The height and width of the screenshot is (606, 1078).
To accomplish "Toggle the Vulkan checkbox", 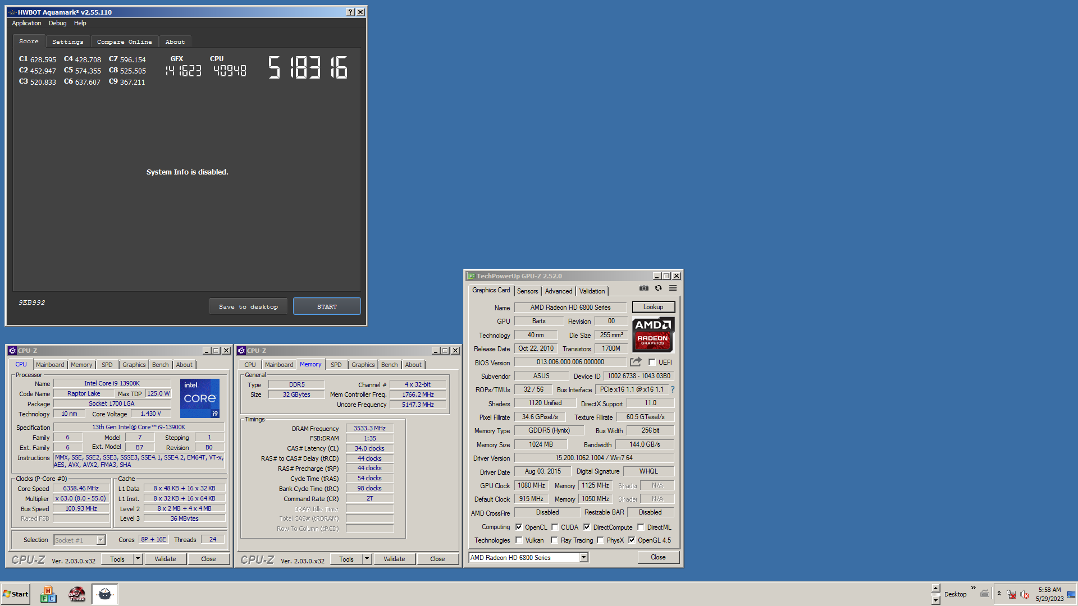I will [519, 540].
